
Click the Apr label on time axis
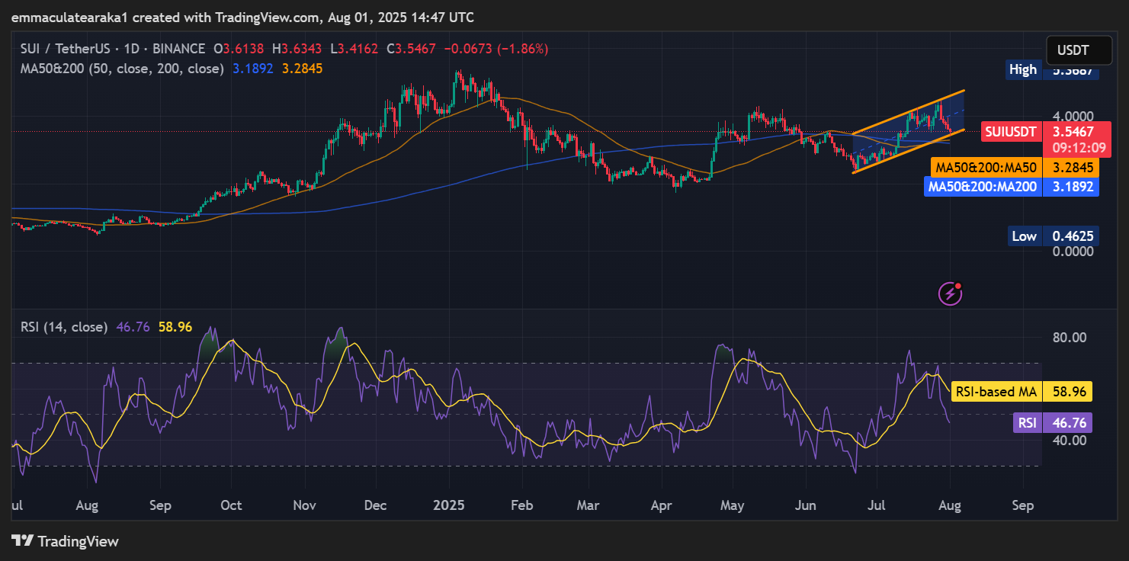tap(661, 505)
